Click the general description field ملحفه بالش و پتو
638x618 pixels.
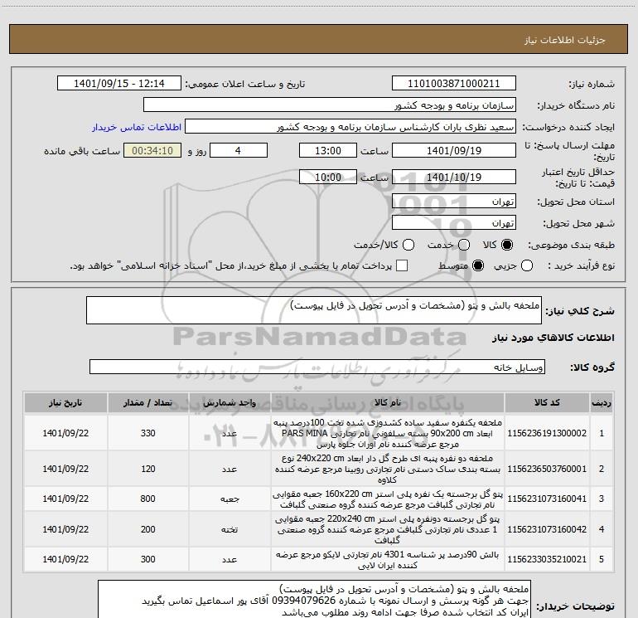point(314,310)
